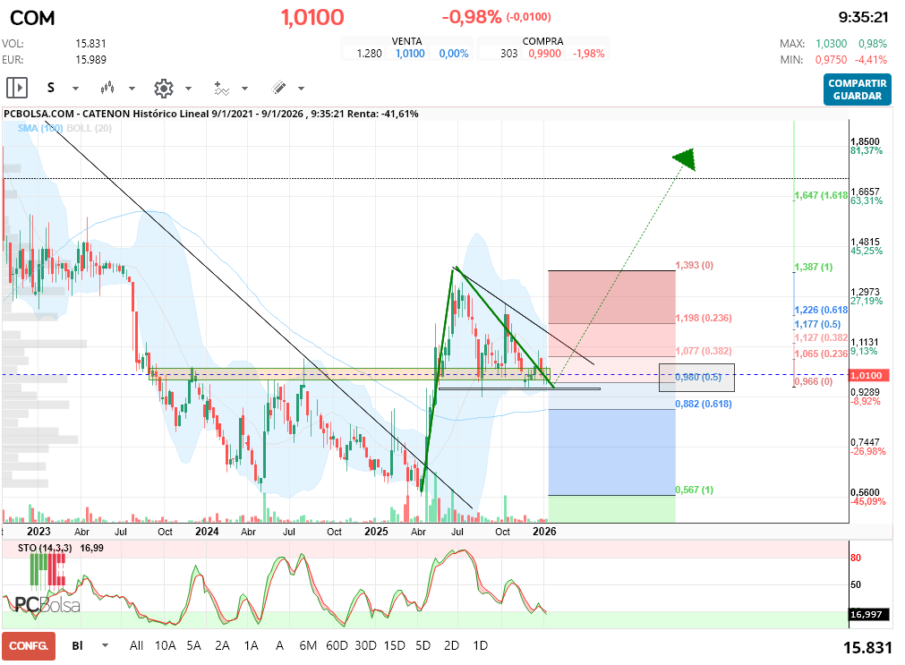Expand the settings gear dropdown arrow

[x=188, y=89]
